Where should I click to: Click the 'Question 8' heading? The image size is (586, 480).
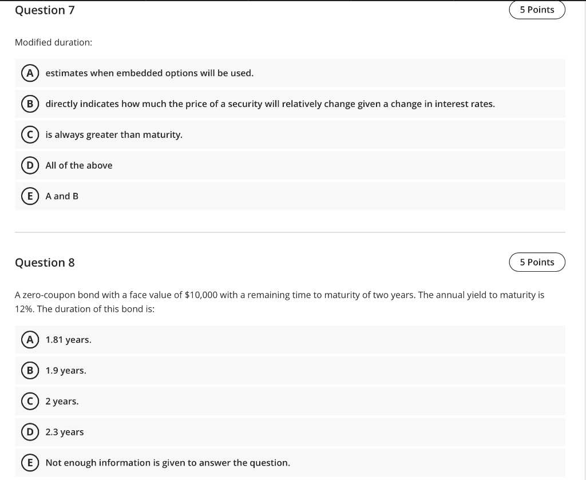45,262
